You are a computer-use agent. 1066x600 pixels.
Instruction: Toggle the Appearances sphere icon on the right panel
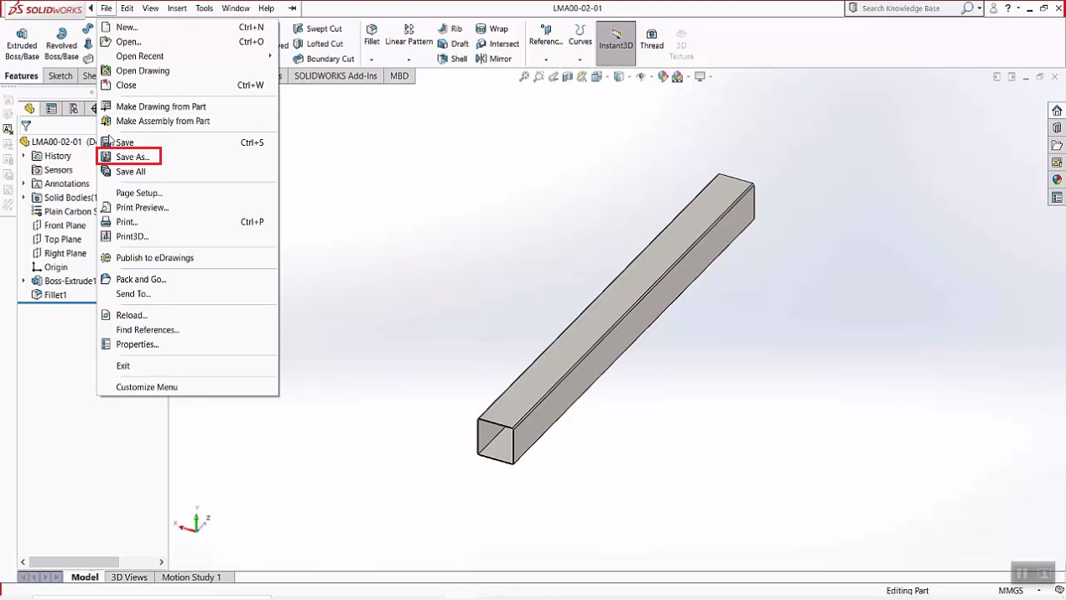pyautogui.click(x=1057, y=178)
